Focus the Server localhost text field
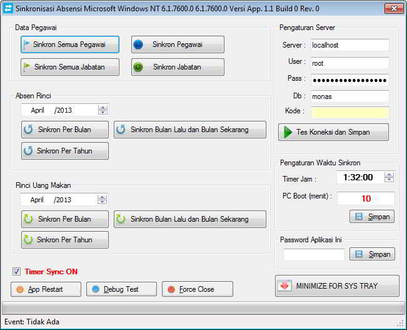 (x=349, y=46)
